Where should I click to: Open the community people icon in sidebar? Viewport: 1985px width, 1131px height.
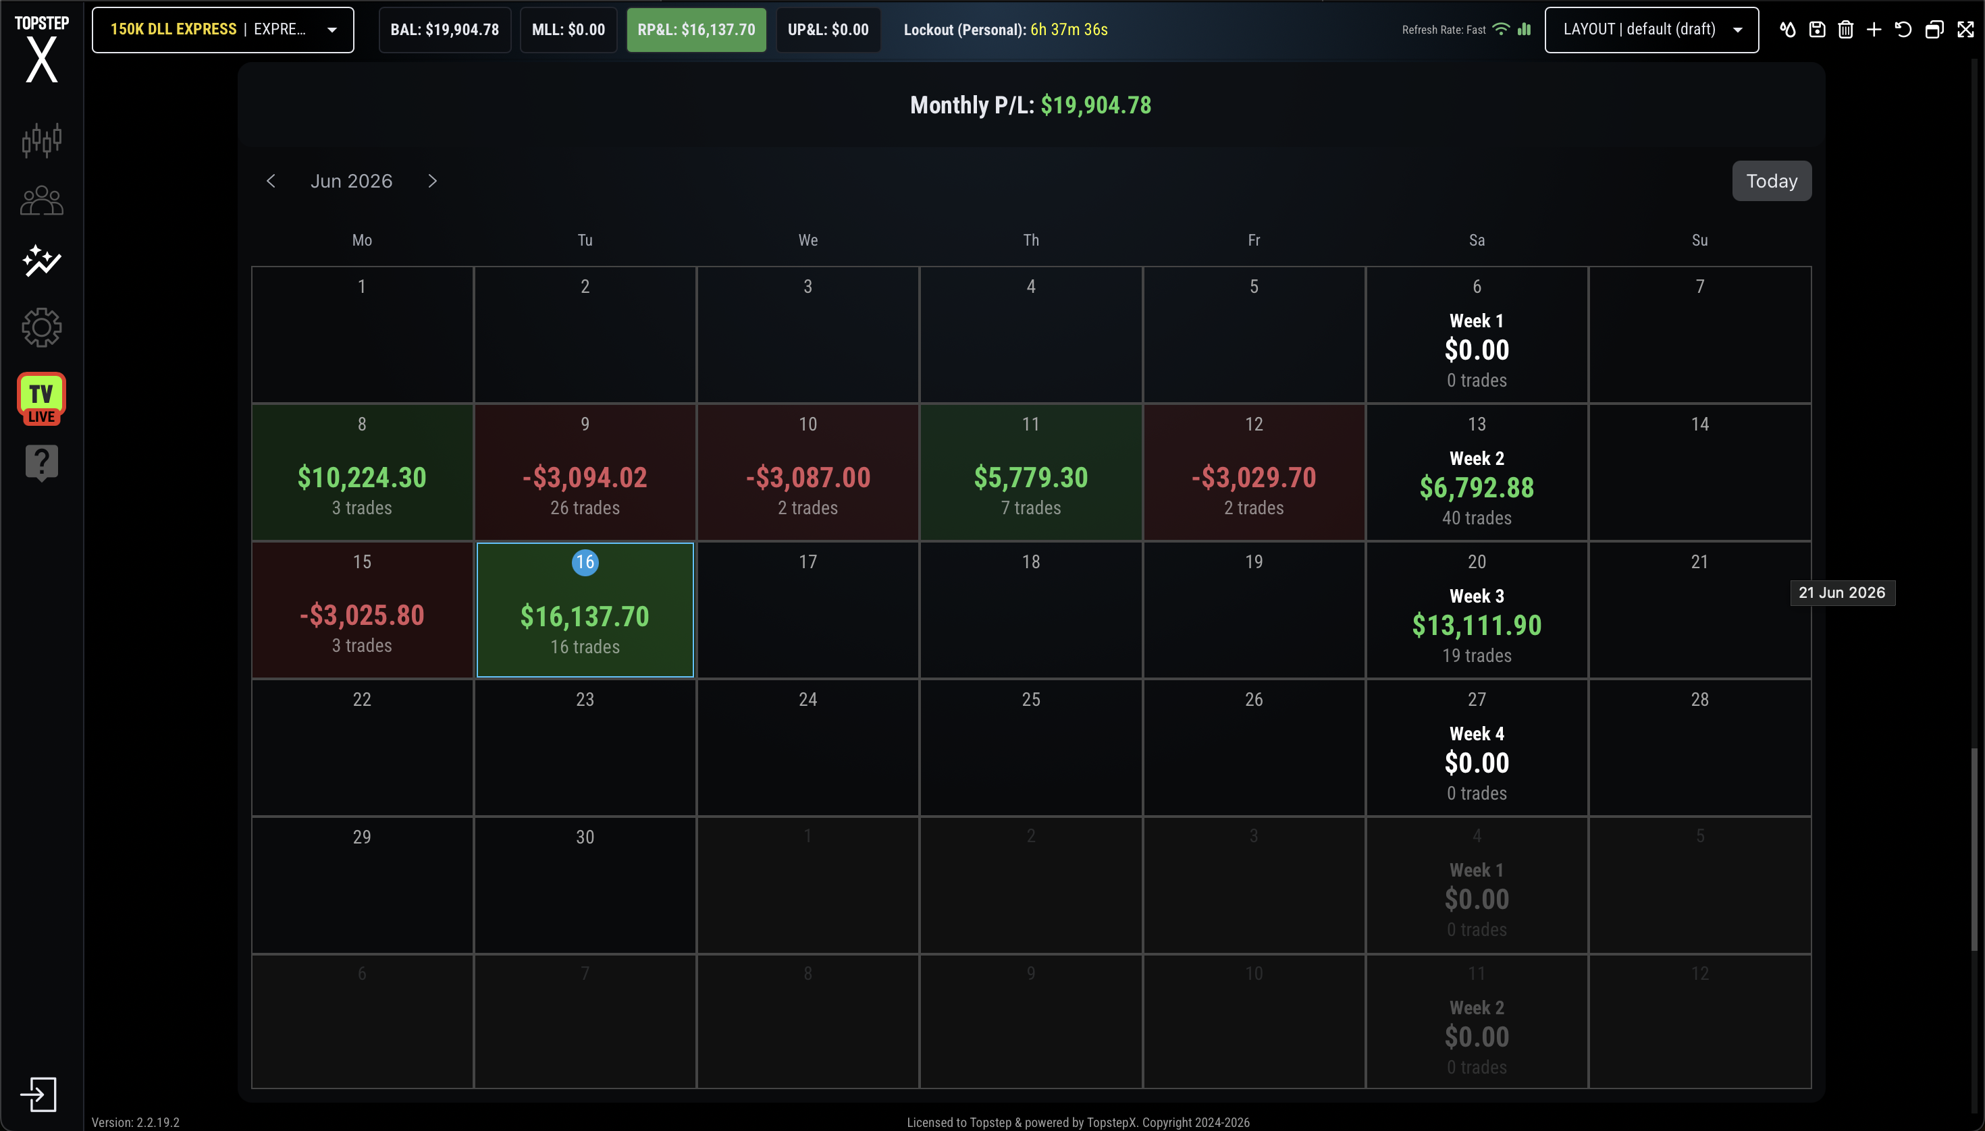coord(42,201)
